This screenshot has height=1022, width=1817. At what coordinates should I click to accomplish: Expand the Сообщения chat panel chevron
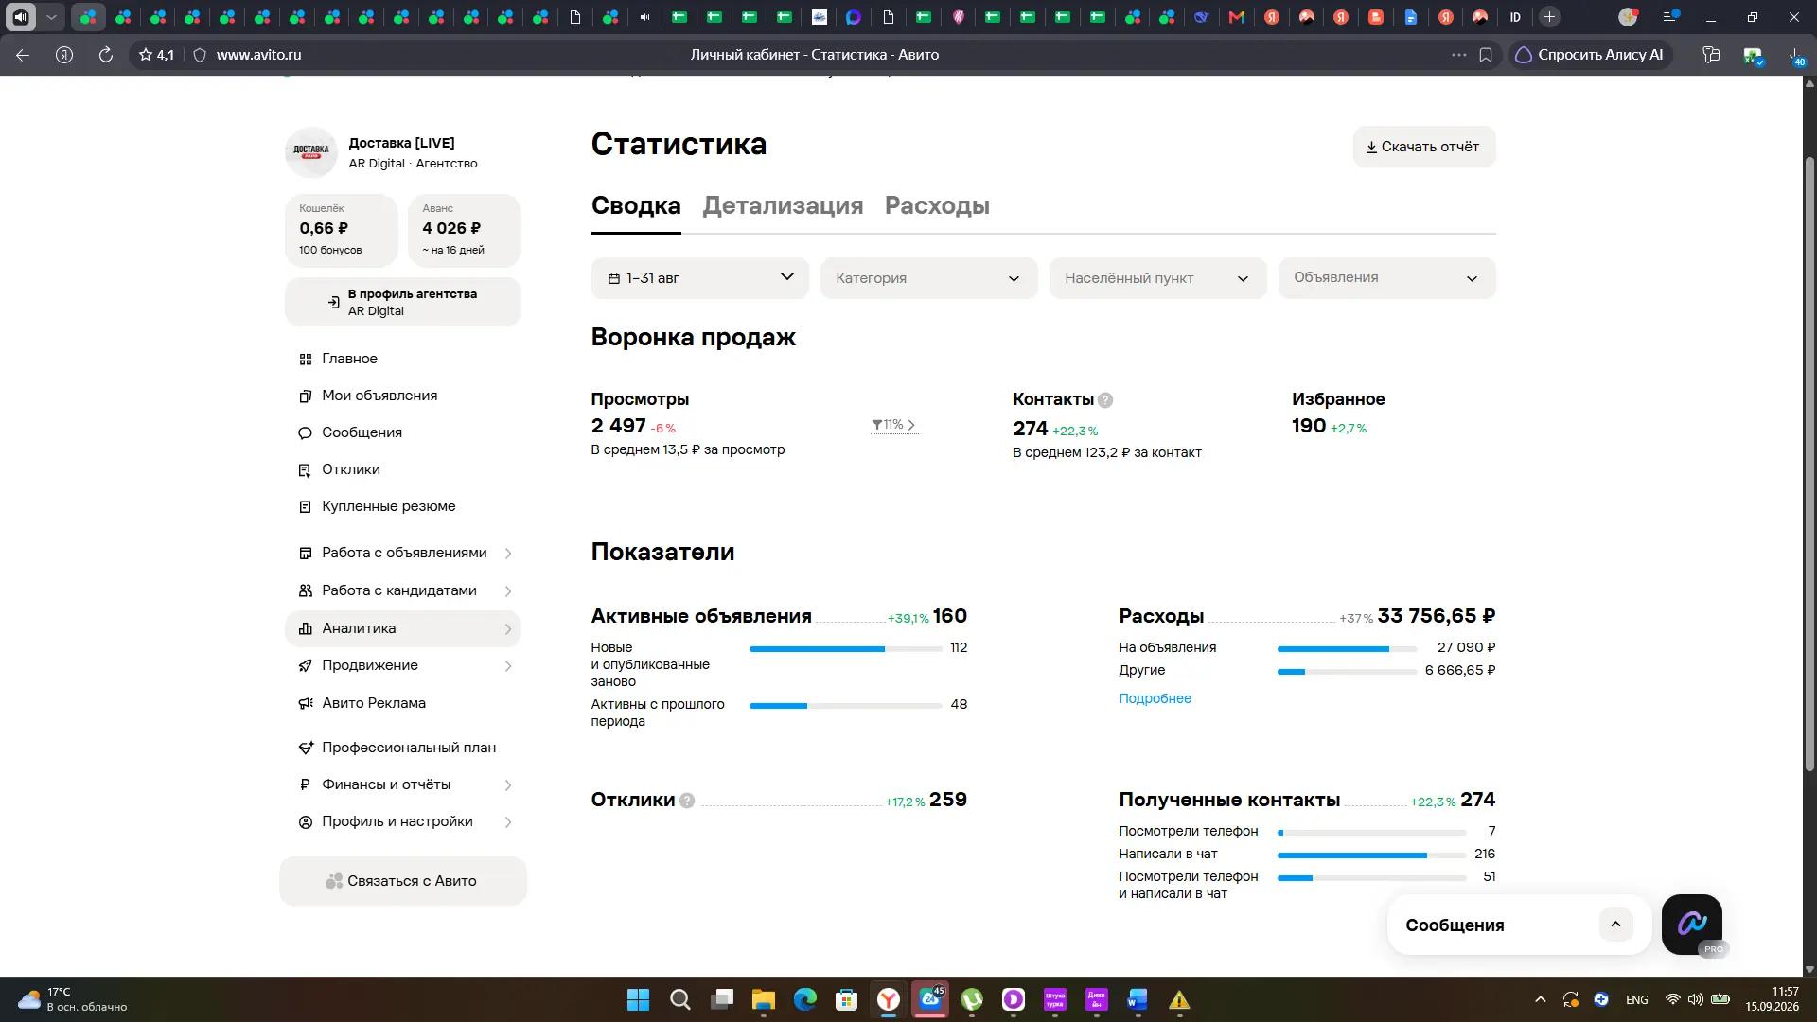(x=1615, y=925)
